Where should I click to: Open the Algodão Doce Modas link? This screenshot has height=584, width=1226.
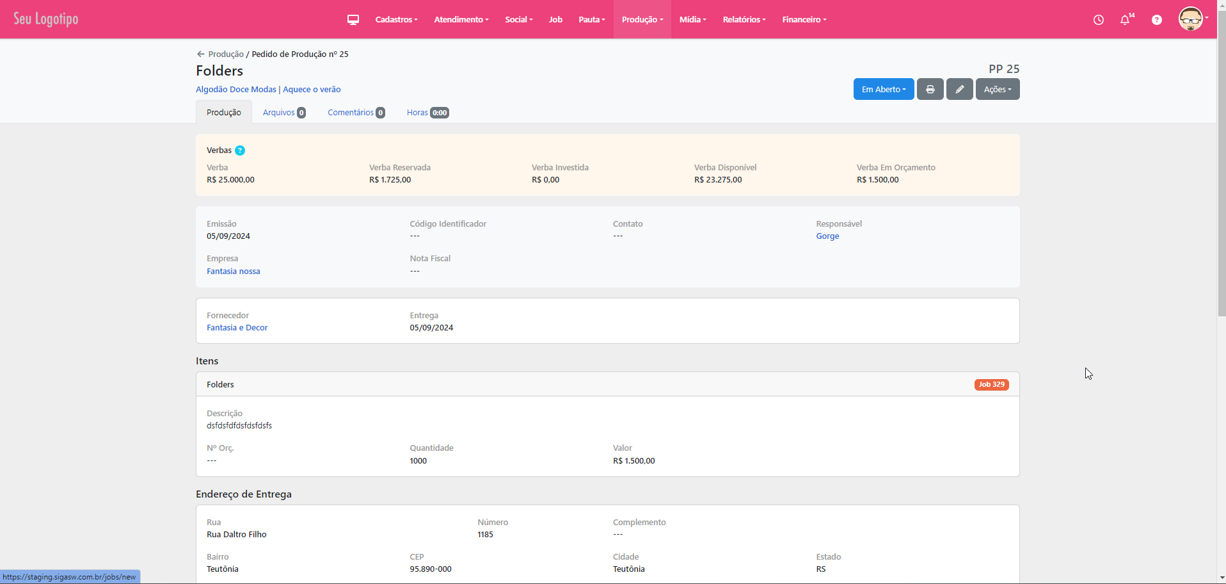236,90
